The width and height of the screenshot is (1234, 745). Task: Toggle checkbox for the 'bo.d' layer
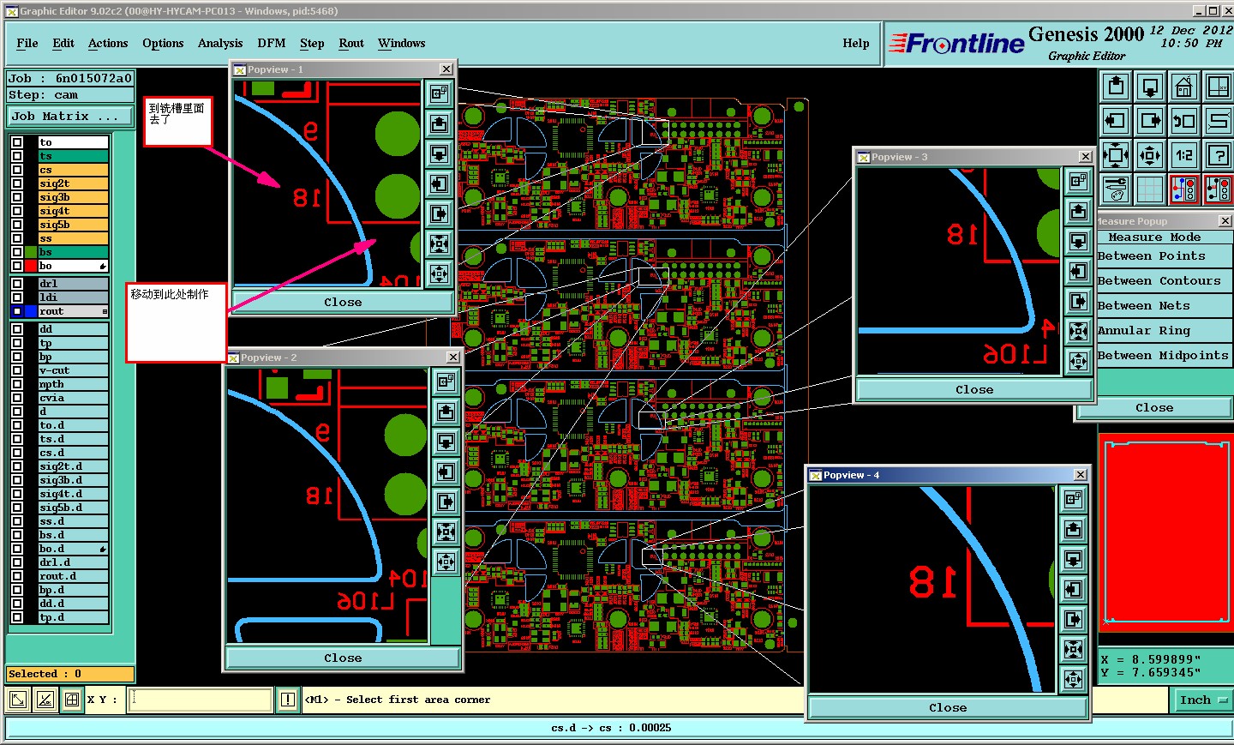17,549
